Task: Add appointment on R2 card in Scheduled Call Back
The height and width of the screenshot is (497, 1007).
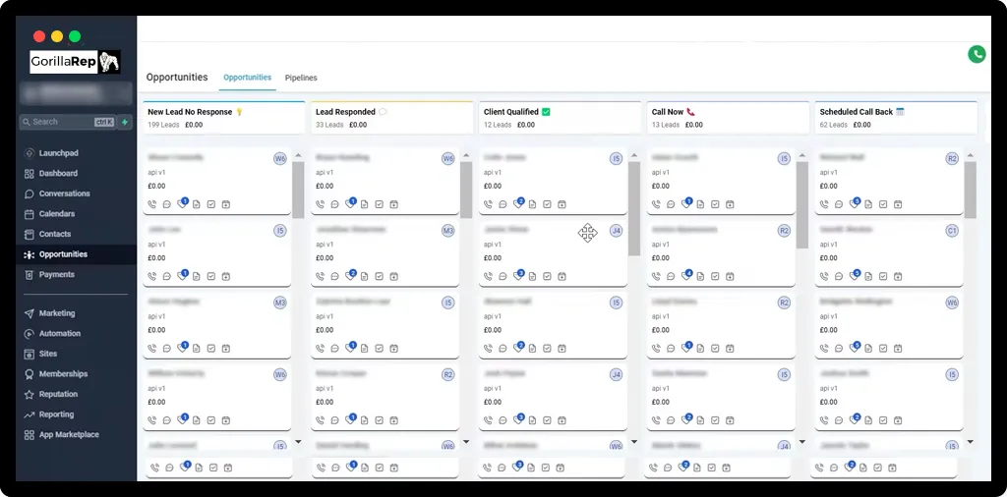Action: (x=898, y=204)
